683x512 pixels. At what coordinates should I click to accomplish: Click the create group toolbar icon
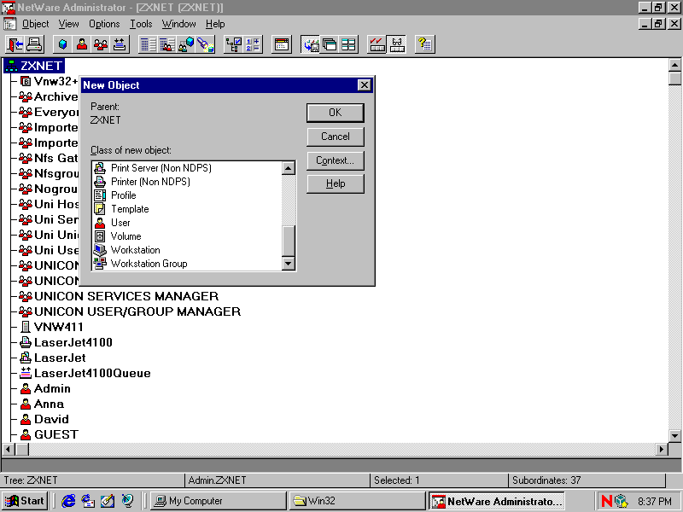[x=101, y=44]
